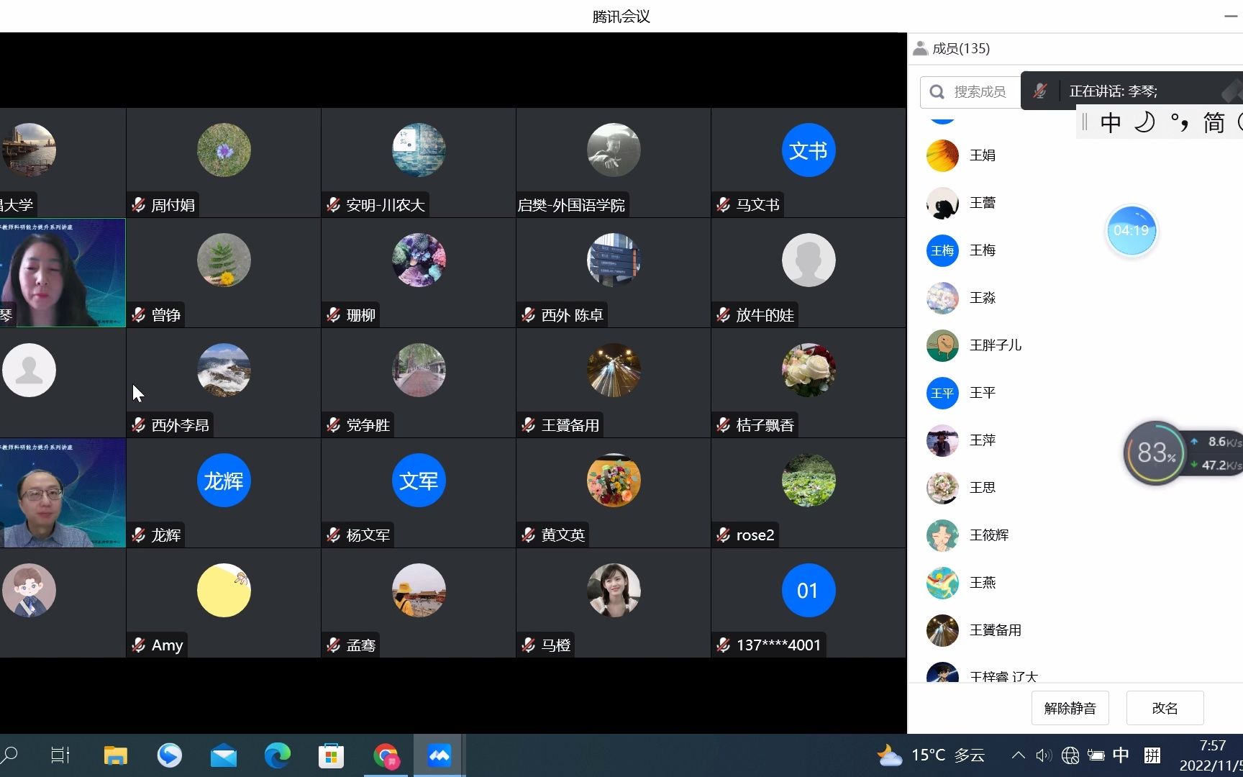Image resolution: width=1243 pixels, height=777 pixels.
Task: Click the 成员(135) members header icon
Action: click(x=920, y=48)
